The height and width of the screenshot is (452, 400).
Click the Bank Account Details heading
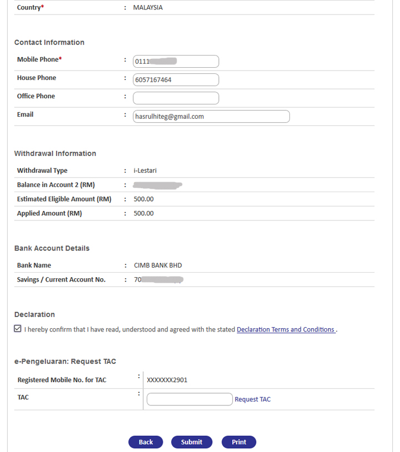click(52, 248)
